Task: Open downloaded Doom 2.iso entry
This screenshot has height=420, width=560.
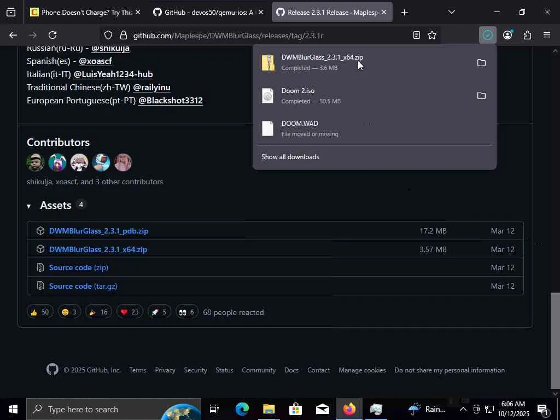Action: click(363, 96)
